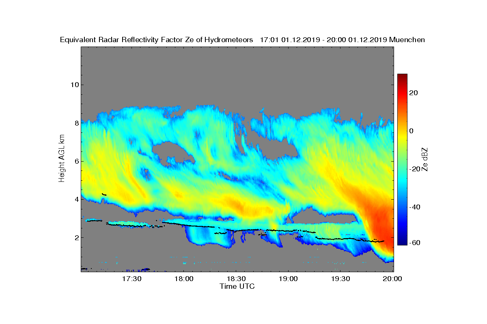
Task: Click the 18:00 time tick label
Action: pyautogui.click(x=184, y=279)
